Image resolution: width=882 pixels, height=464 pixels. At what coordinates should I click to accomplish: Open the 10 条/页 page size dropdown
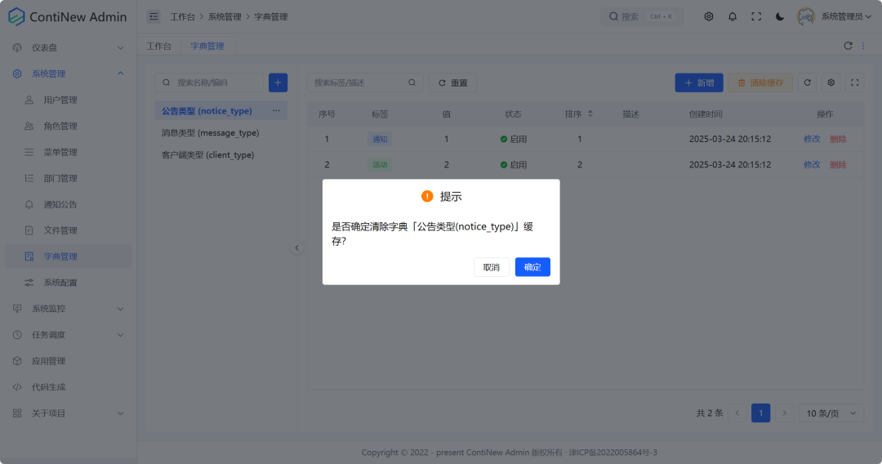pos(831,413)
